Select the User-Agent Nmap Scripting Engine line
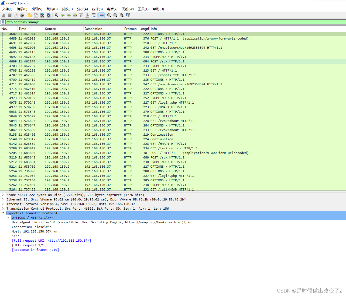Image resolution: width=346 pixels, height=296 pixels. [101, 222]
